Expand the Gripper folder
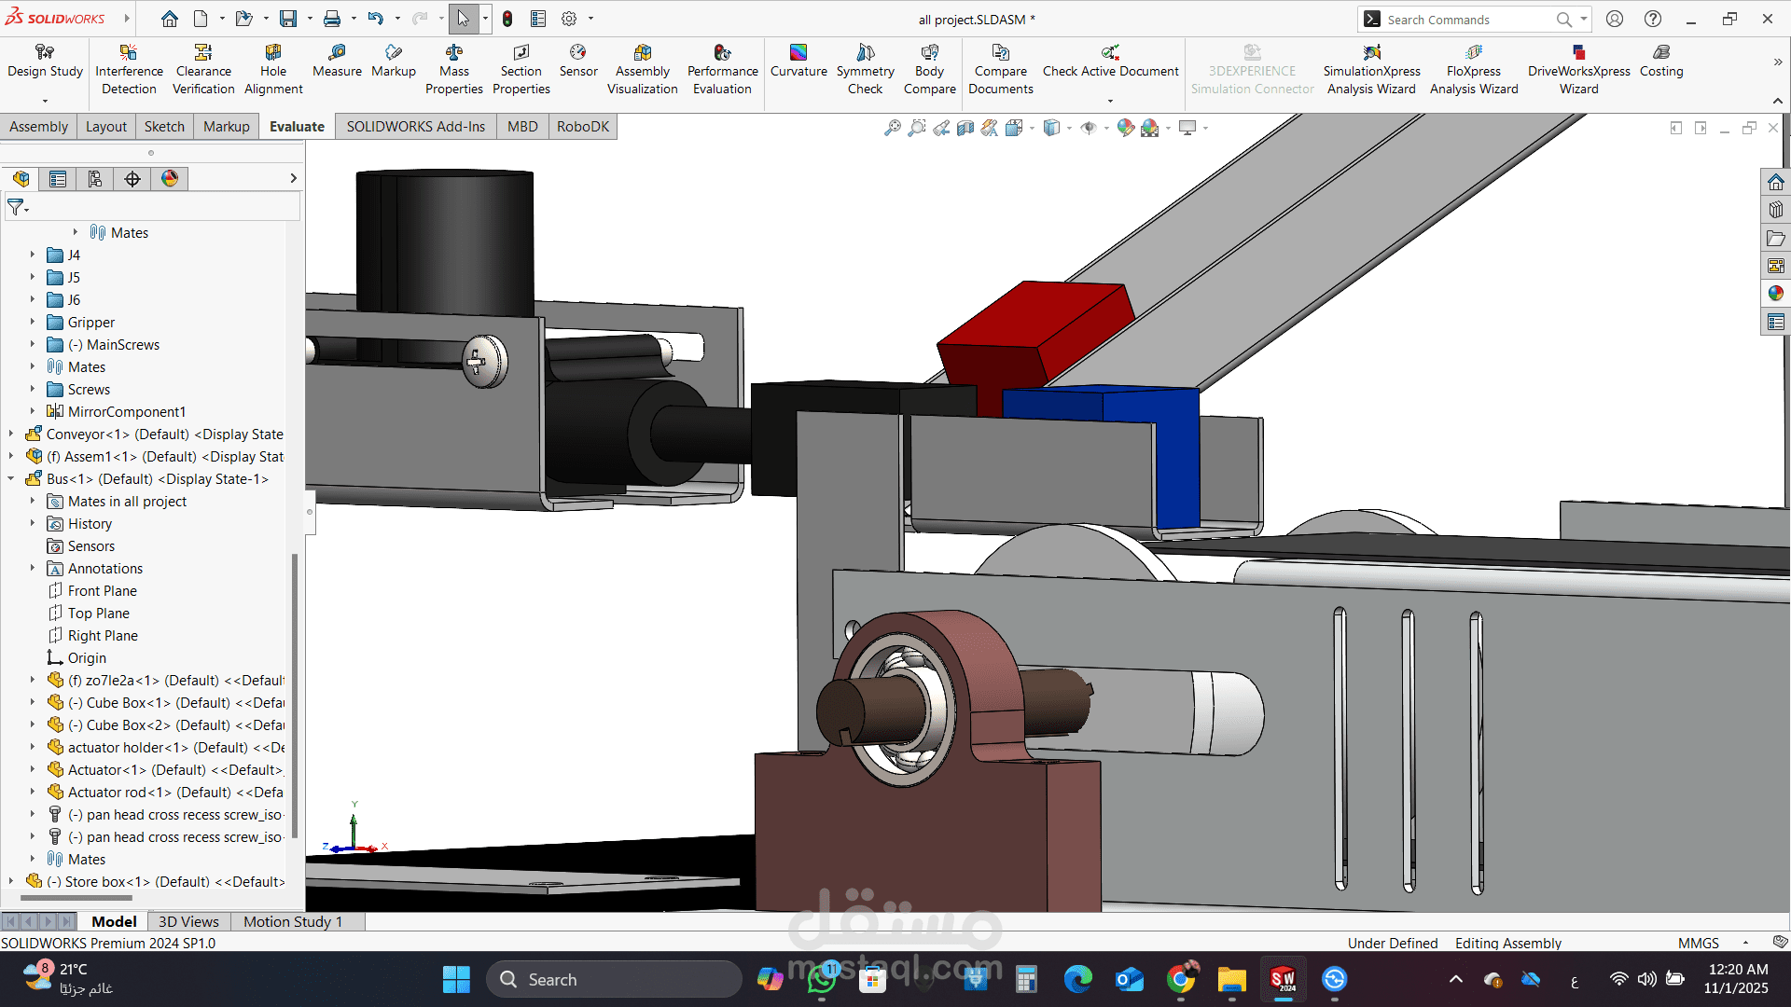This screenshot has width=1791, height=1007. 32,322
